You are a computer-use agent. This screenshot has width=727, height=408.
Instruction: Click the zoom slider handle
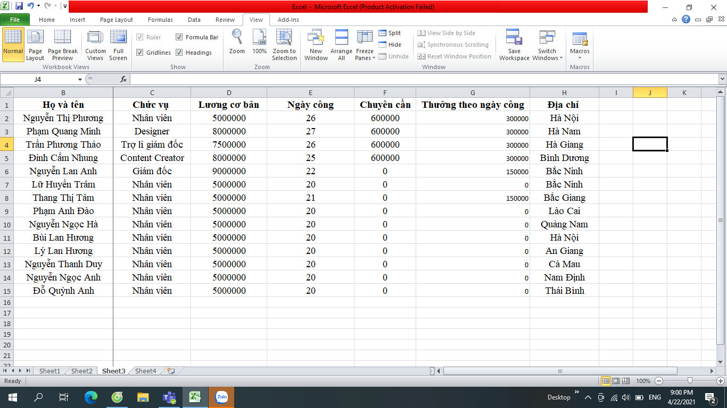[x=690, y=381]
